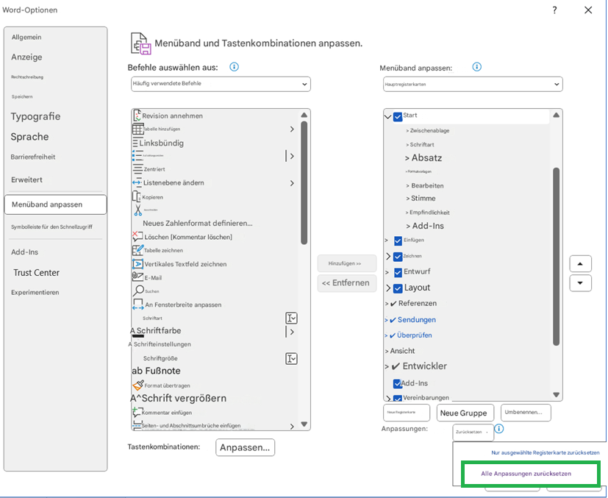608x498 pixels.
Task: Toggle the Einfügen tab checkbox
Action: 398,241
